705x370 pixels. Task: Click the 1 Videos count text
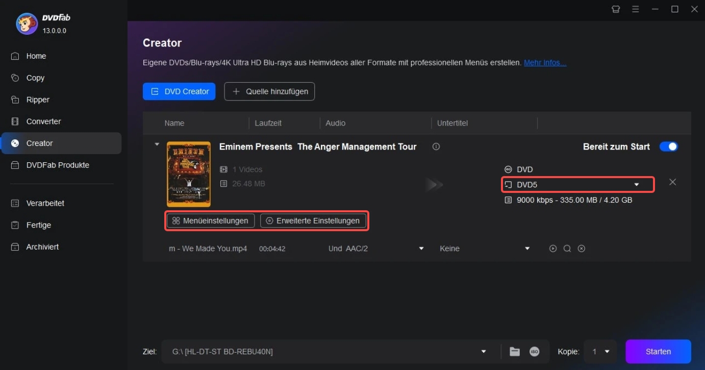247,169
